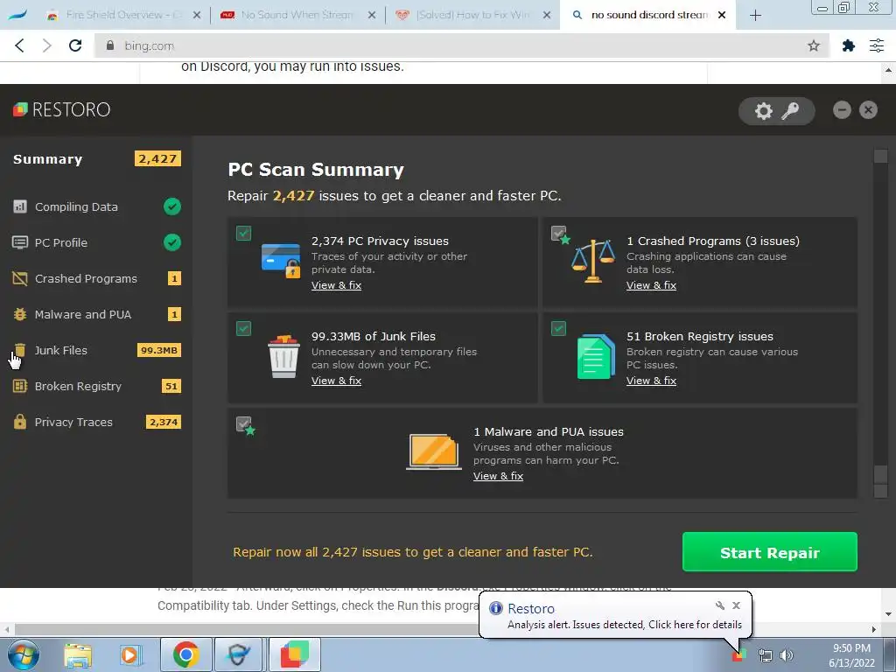
Task: Open File Explorer from taskbar
Action: (78, 654)
